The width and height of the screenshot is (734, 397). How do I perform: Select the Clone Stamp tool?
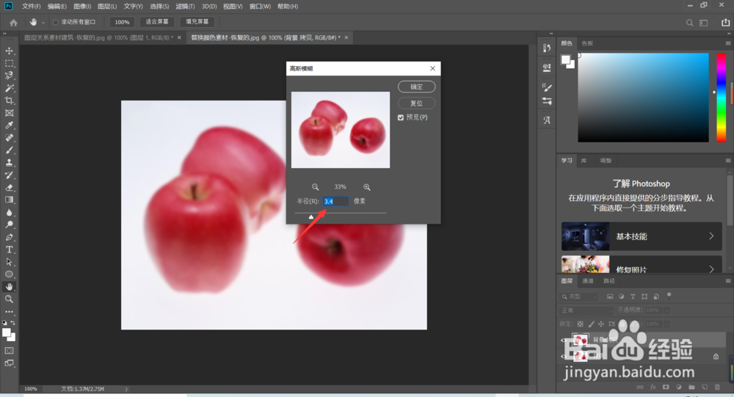click(x=9, y=162)
